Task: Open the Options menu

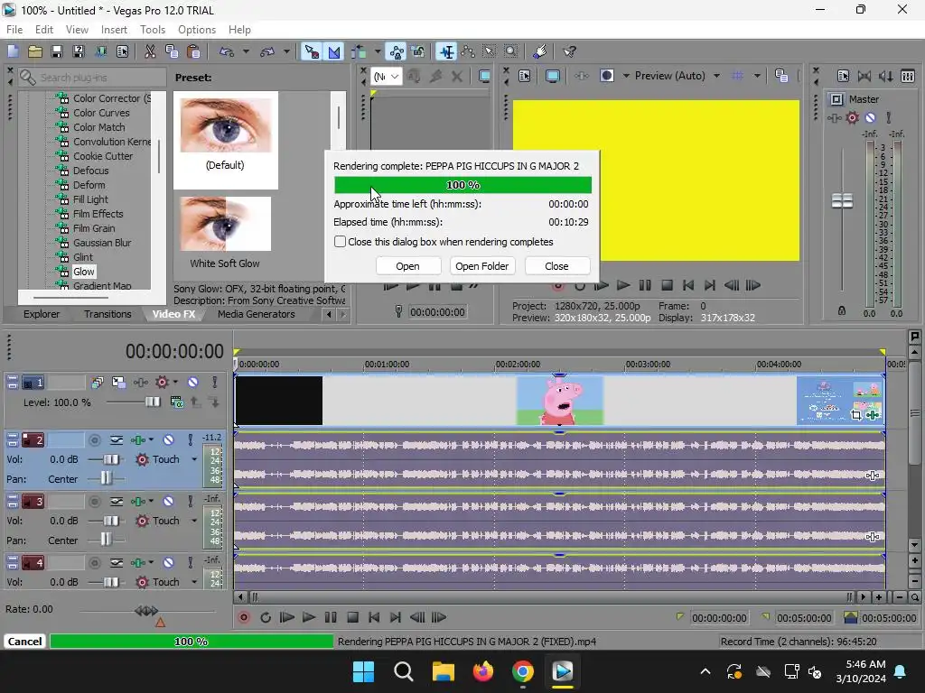Action: click(x=197, y=30)
